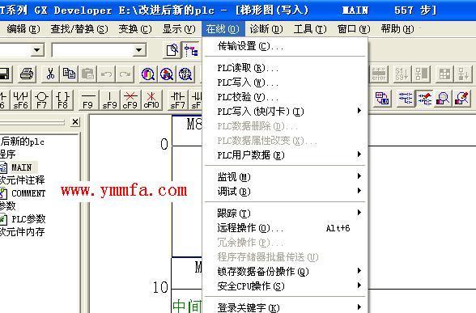Click the Save floppy disk icon
Screen dimensions: 476x313
click(x=5, y=74)
